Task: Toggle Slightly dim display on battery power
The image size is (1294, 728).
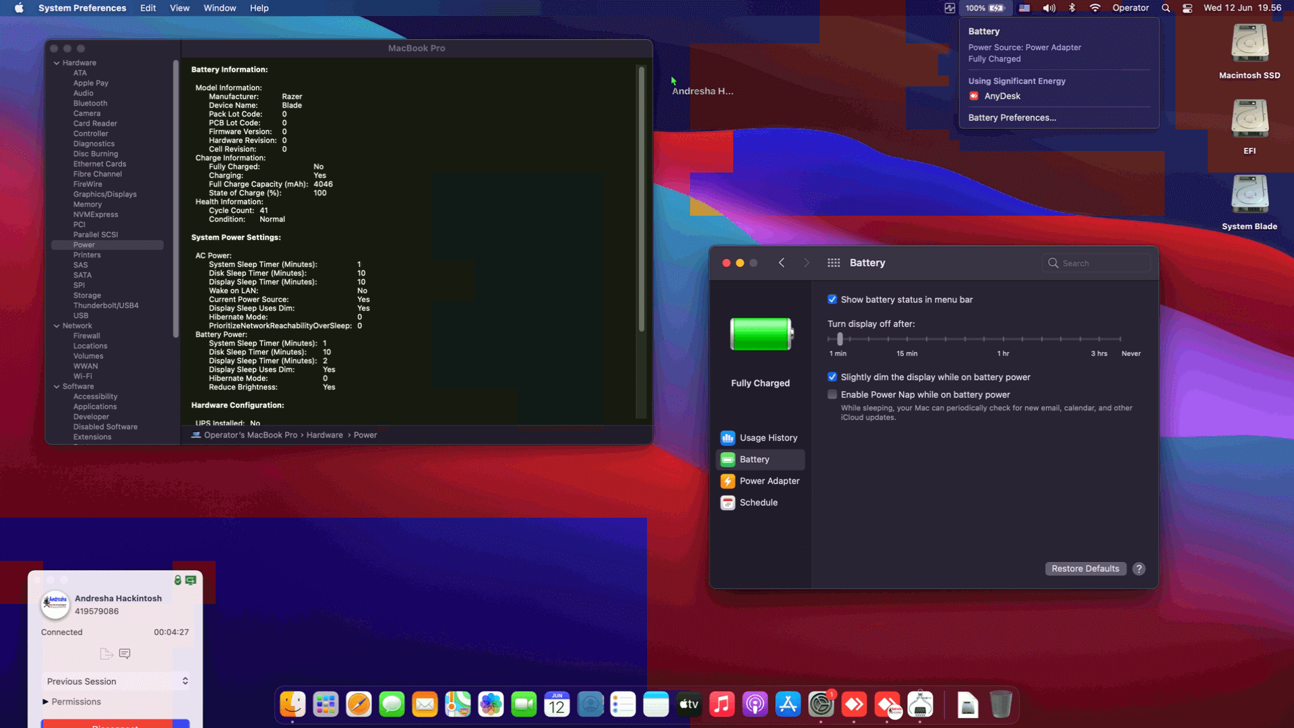Action: point(832,377)
